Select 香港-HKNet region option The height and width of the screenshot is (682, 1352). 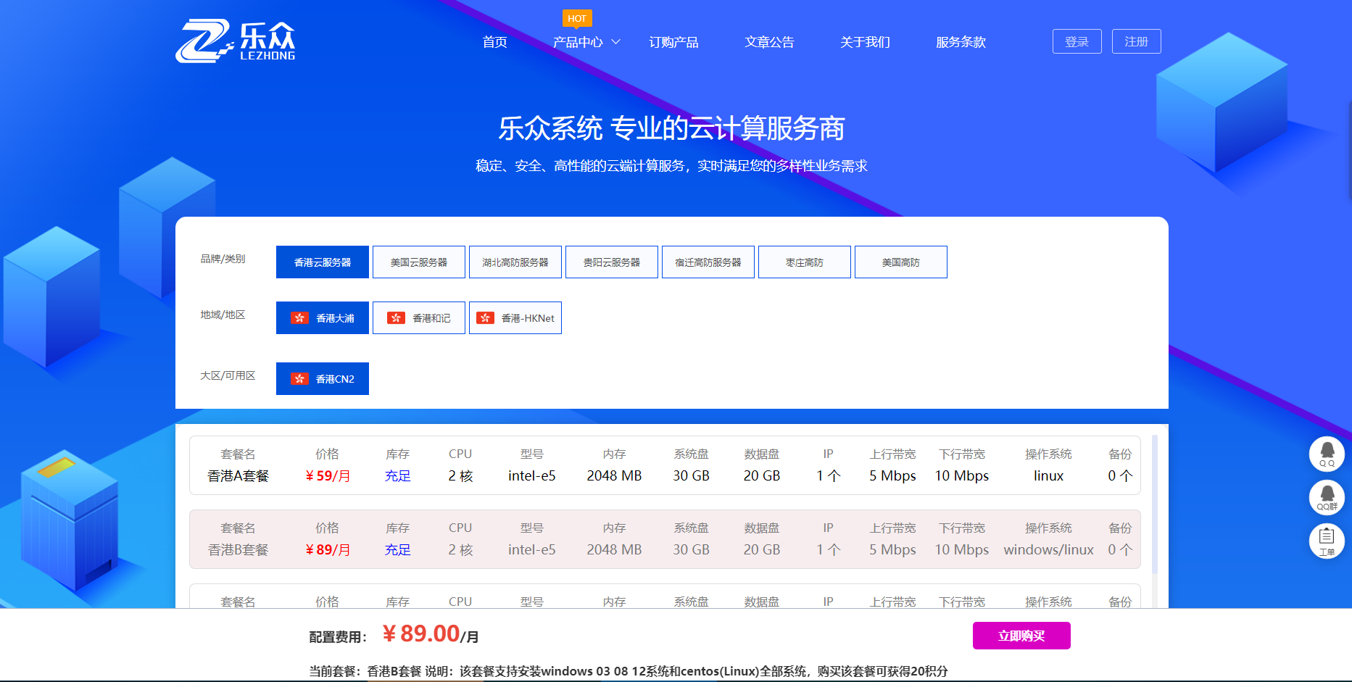coord(515,318)
